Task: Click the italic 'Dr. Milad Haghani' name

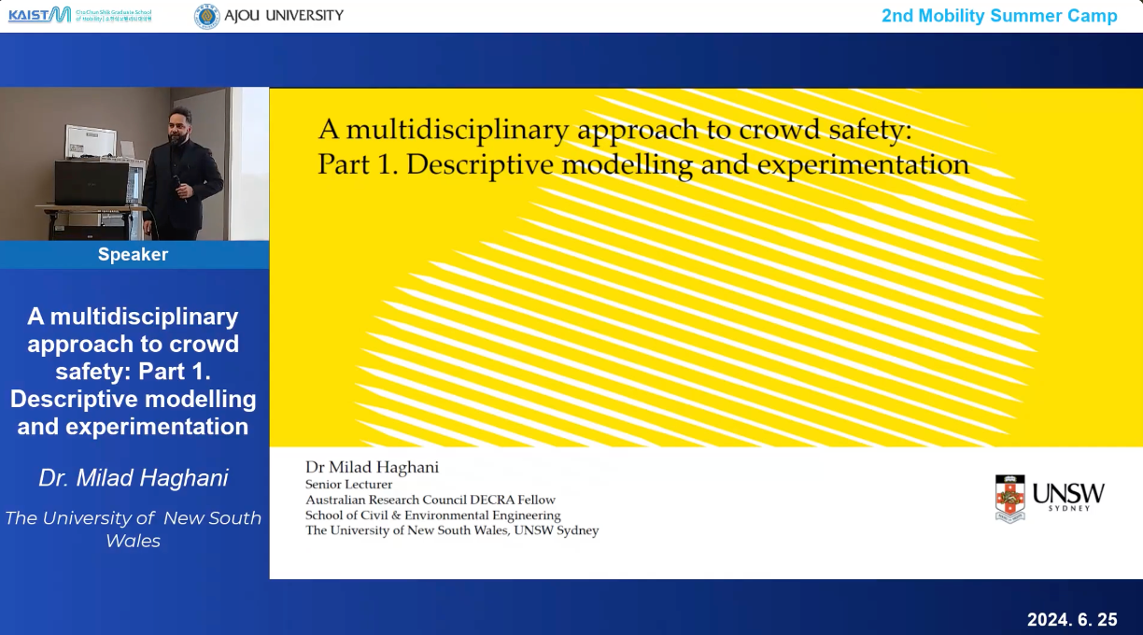Action: click(134, 478)
